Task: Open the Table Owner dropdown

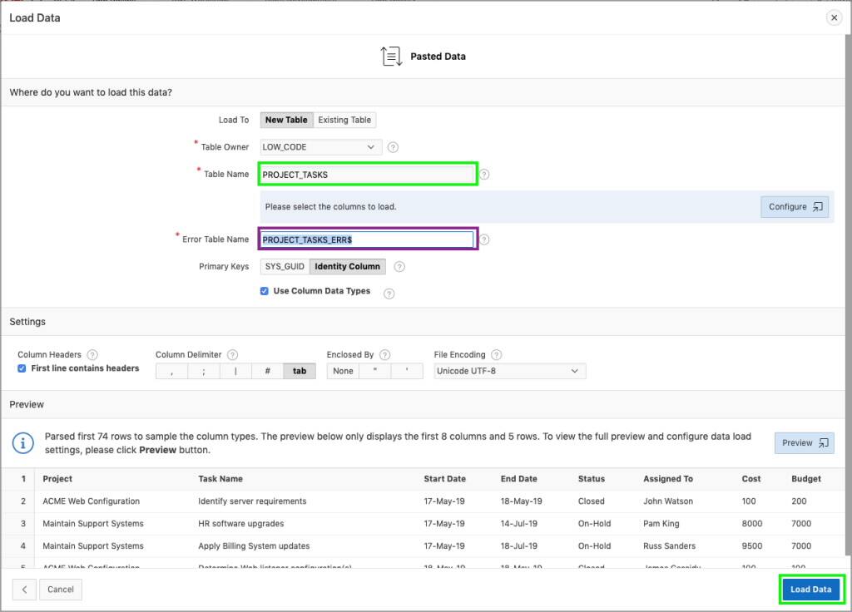Action: [320, 146]
